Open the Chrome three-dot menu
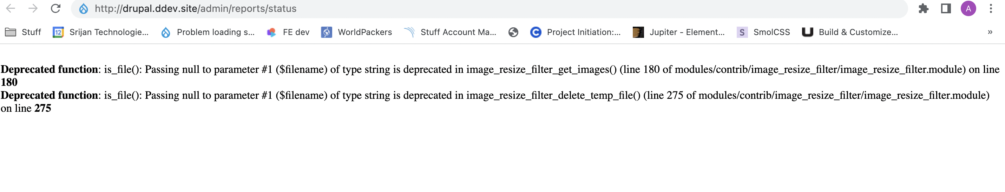Image resolution: width=1005 pixels, height=192 pixels. pos(991,8)
